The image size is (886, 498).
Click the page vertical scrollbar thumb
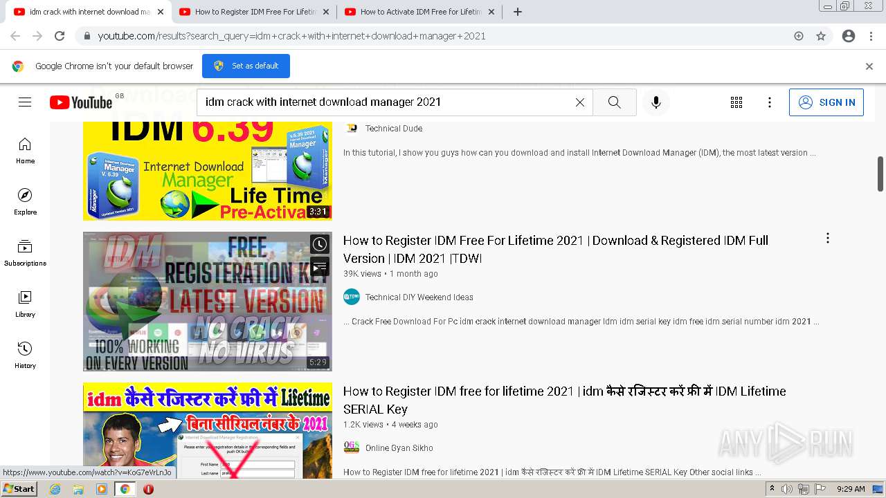coord(880,174)
